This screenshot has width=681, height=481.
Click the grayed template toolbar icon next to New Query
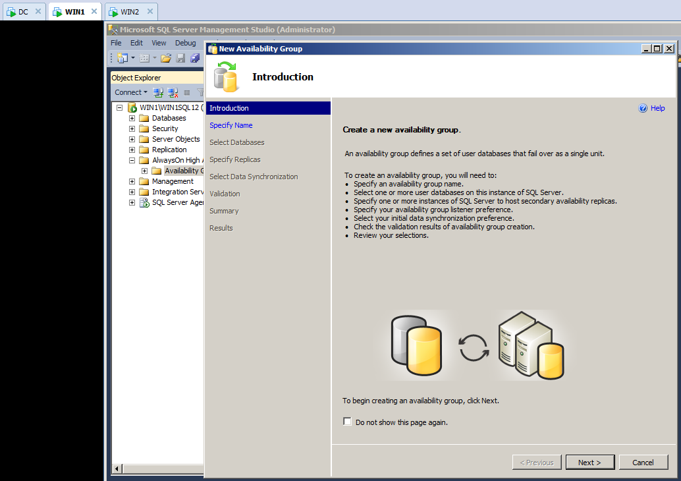(145, 58)
